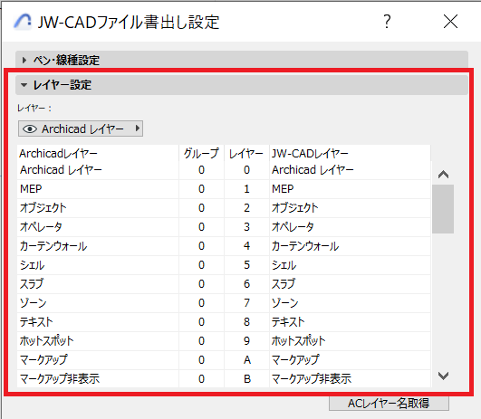Close the JW-CAD export settings dialog

pyautogui.click(x=450, y=22)
